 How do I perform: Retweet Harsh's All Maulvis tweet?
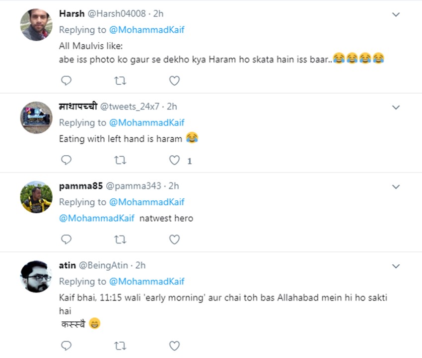click(120, 81)
